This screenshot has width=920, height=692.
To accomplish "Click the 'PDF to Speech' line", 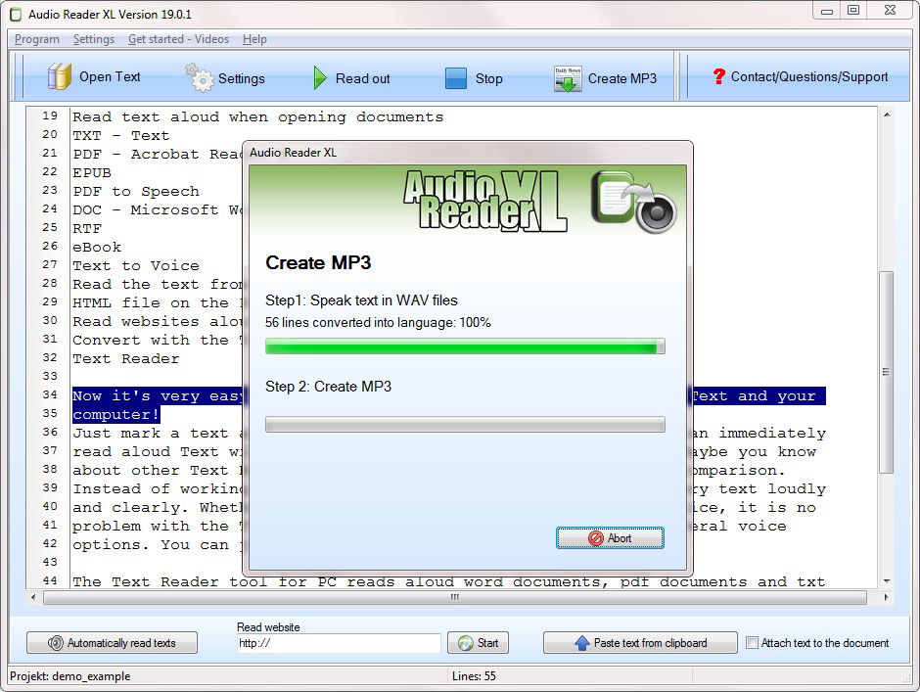I will (x=136, y=191).
